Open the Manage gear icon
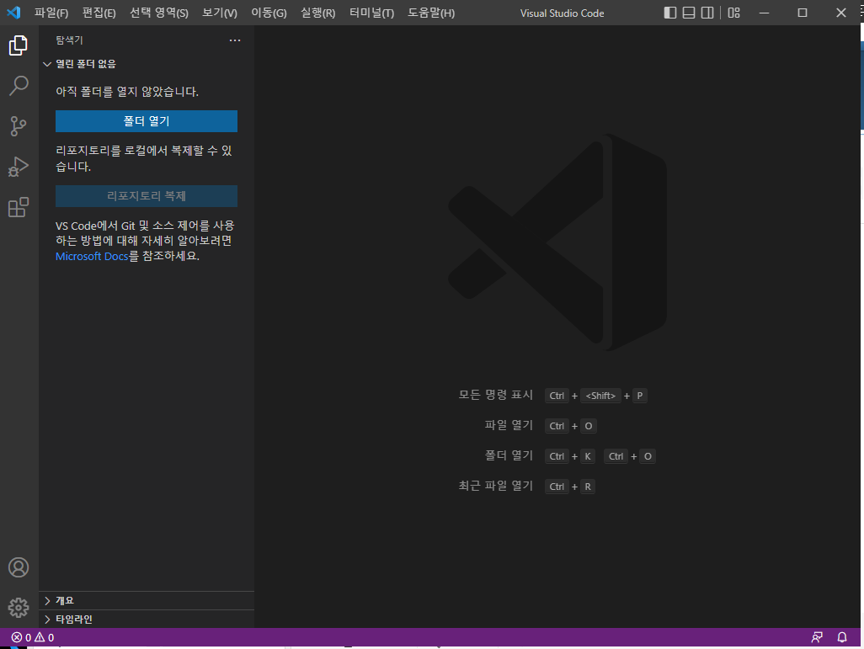864x649 pixels. click(x=19, y=608)
